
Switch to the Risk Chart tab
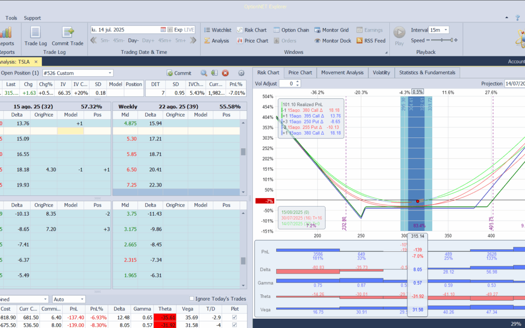pyautogui.click(x=268, y=72)
